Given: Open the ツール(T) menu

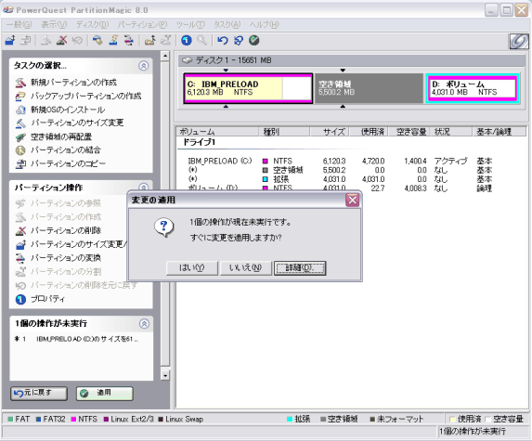Looking at the screenshot, I should pyautogui.click(x=190, y=24).
